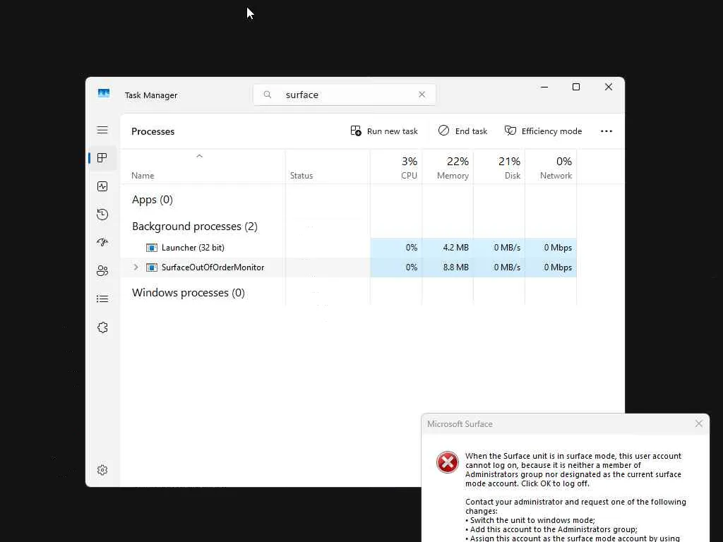
Task: Click into the search box containing 'surface'
Action: click(346, 95)
